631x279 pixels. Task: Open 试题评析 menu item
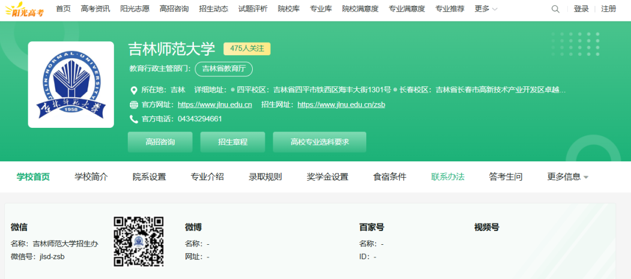click(253, 9)
